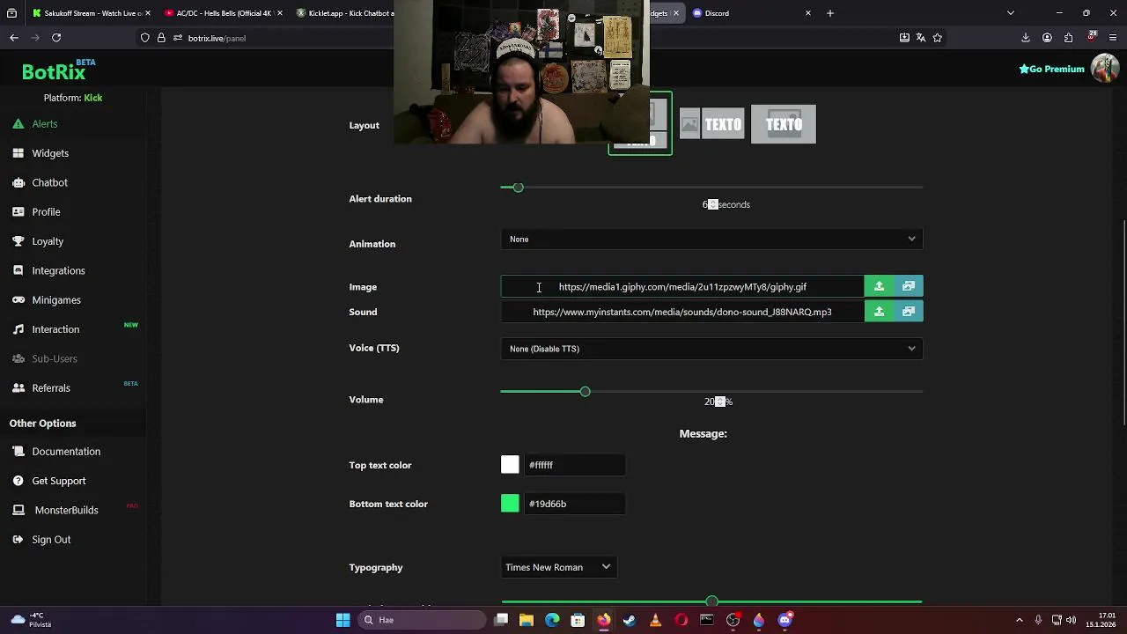Screen dimensions: 1127x634
Task: Click the MonsterBuilds monitor icon
Action: 18,510
